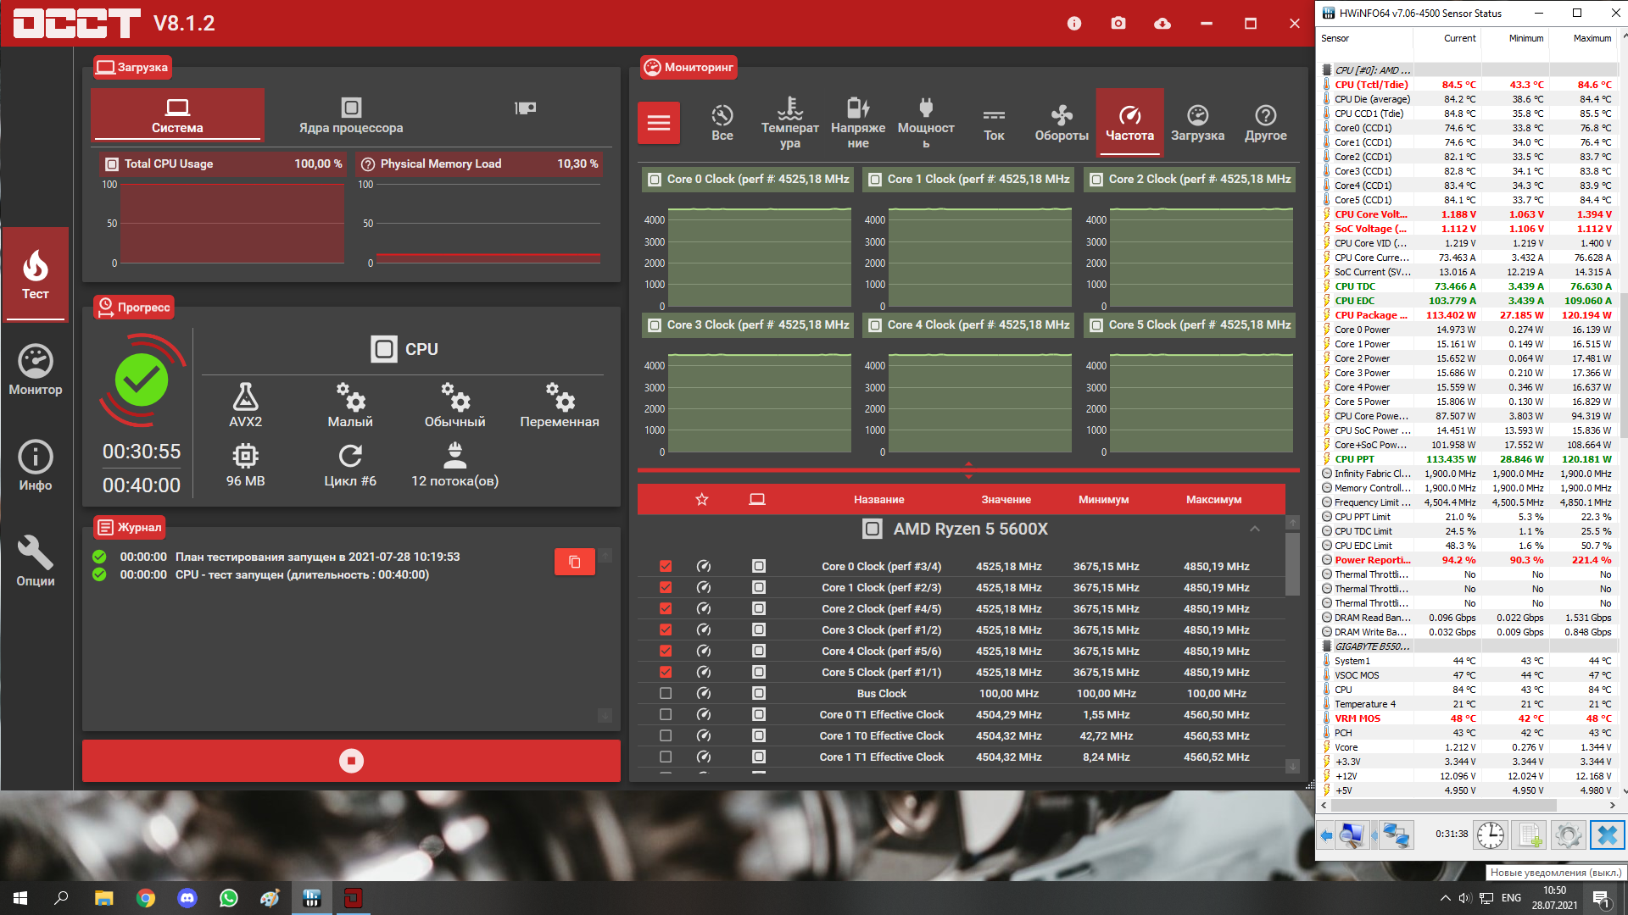Click the screenshot camera icon in title bar

[1118, 23]
